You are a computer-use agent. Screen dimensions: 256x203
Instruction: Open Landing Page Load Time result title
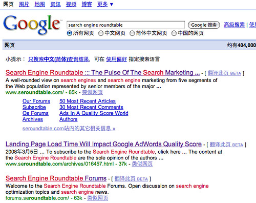pyautogui.click(x=103, y=144)
